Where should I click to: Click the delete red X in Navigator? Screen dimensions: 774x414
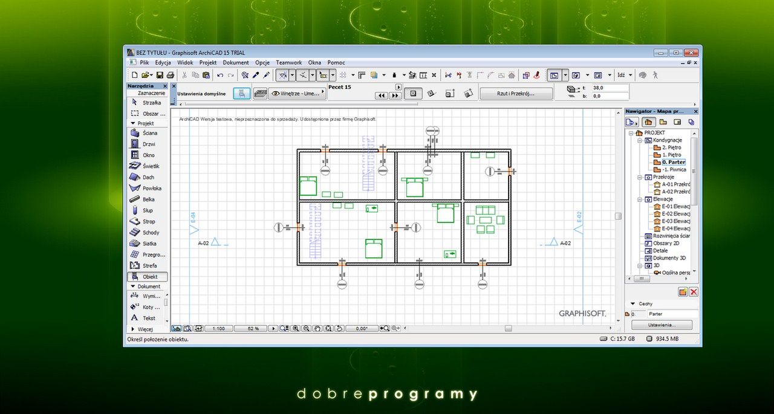click(694, 292)
